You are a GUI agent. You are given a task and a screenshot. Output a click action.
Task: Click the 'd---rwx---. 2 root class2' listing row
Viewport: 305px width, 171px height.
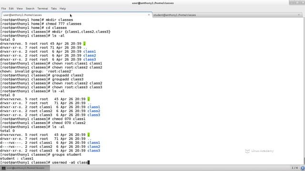tap(50, 147)
